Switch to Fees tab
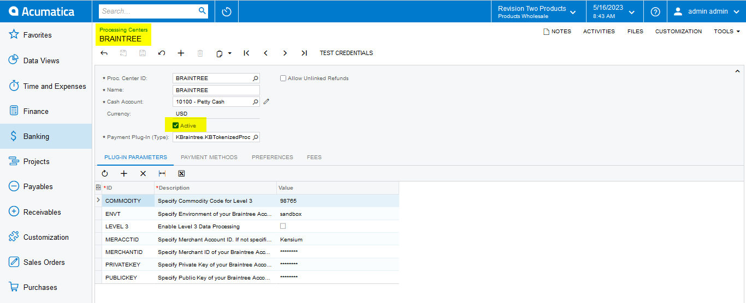This screenshot has height=303, width=746. [x=314, y=157]
